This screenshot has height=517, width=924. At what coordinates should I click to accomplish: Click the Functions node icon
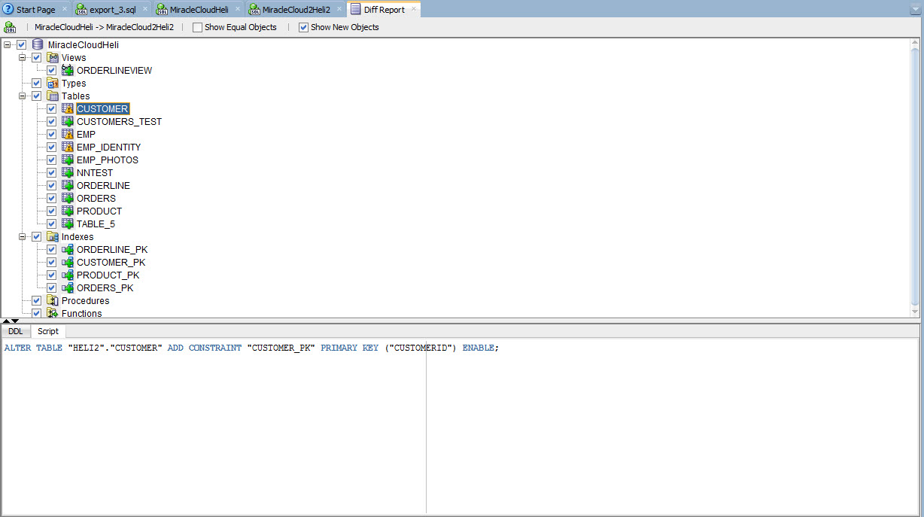[53, 313]
